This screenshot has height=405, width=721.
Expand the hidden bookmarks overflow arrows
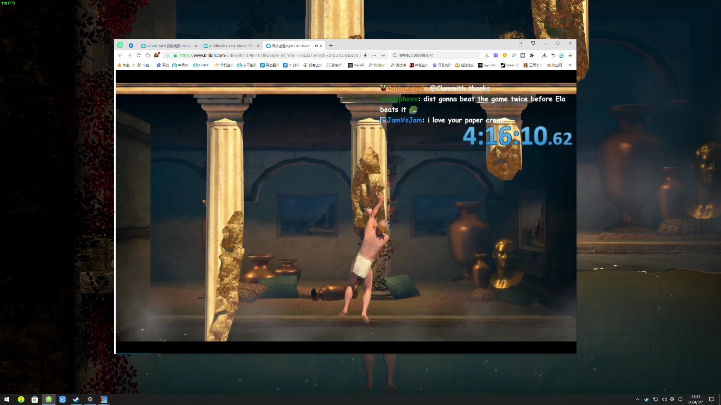[570, 65]
